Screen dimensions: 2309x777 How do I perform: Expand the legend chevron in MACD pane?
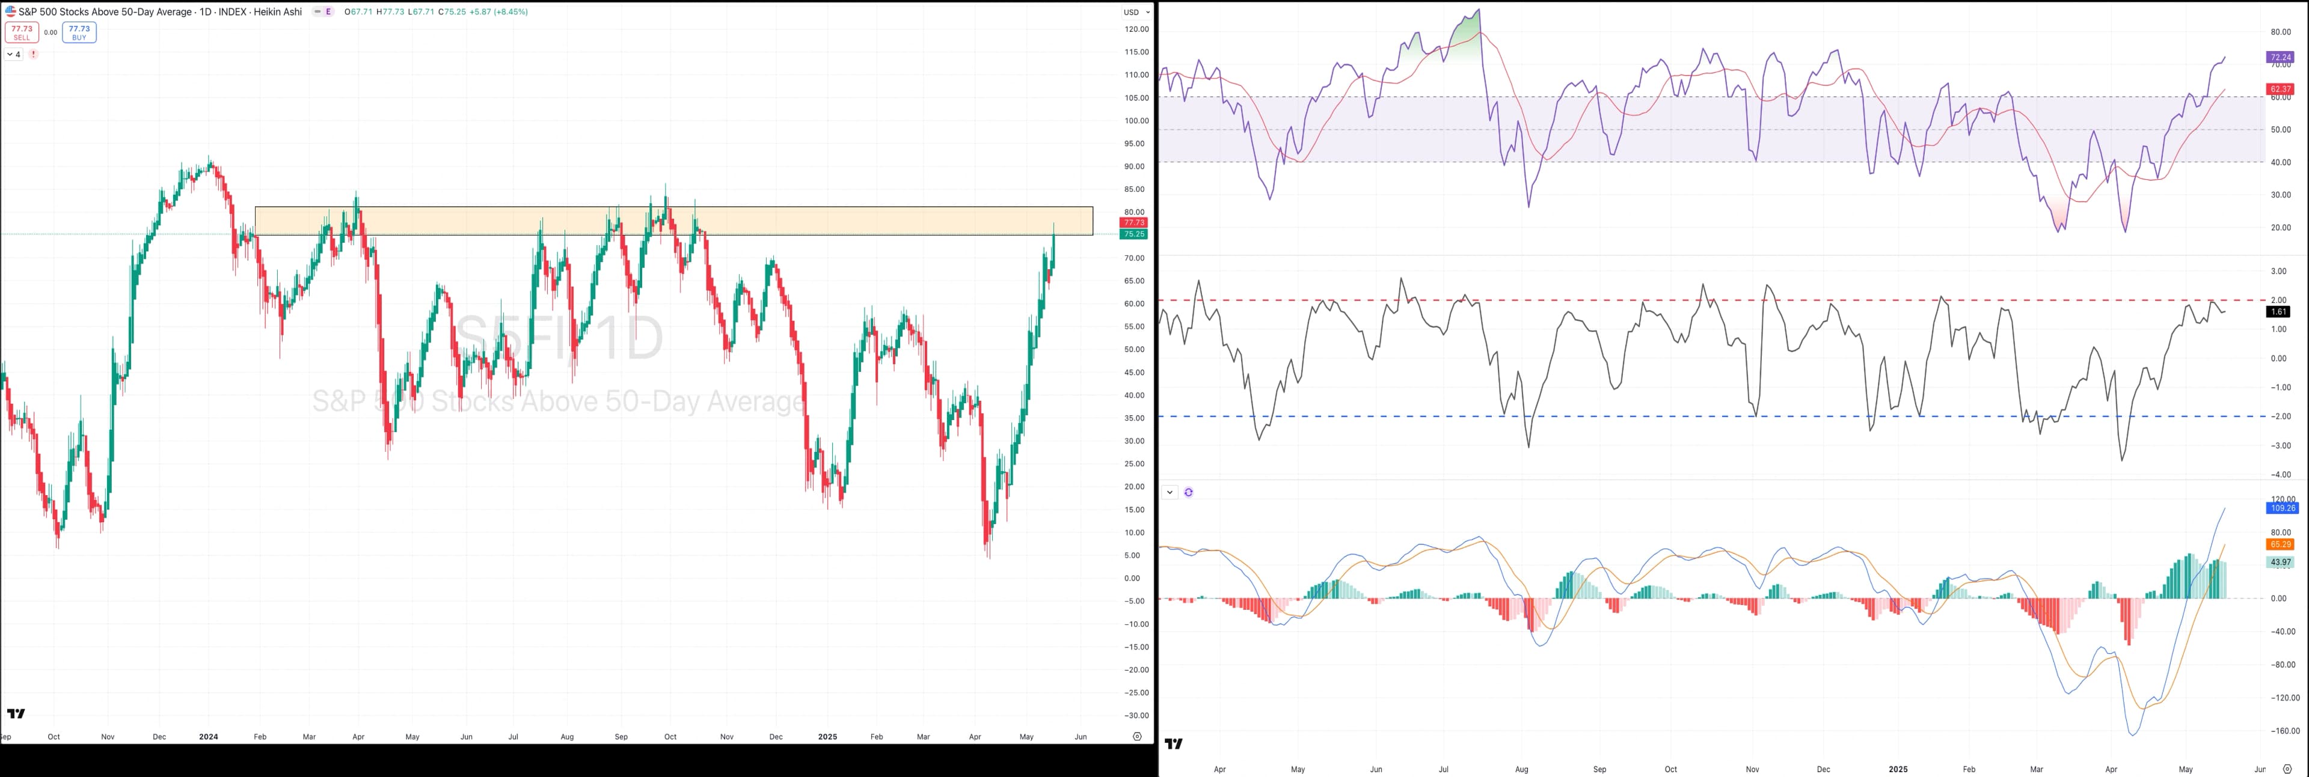point(1170,492)
